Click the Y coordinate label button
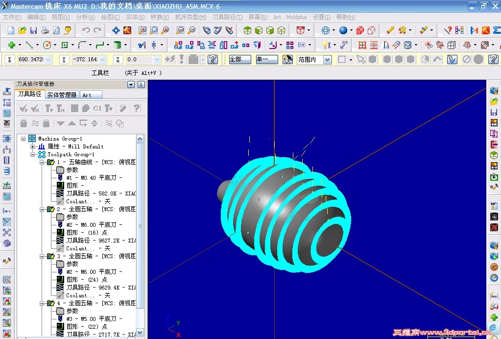This screenshot has height=339, width=501. click(x=64, y=59)
